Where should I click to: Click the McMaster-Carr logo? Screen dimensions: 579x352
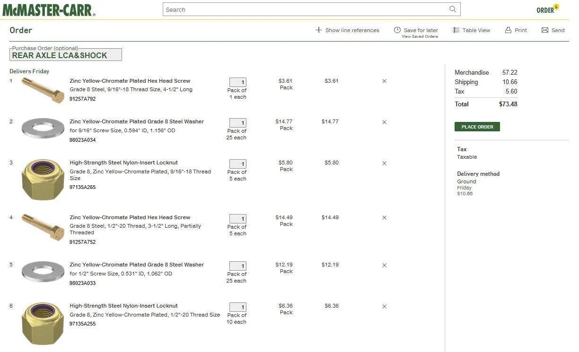49,10
